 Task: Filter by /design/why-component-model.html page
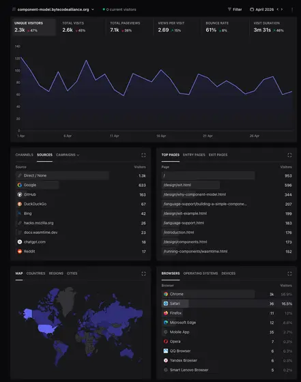[195, 194]
